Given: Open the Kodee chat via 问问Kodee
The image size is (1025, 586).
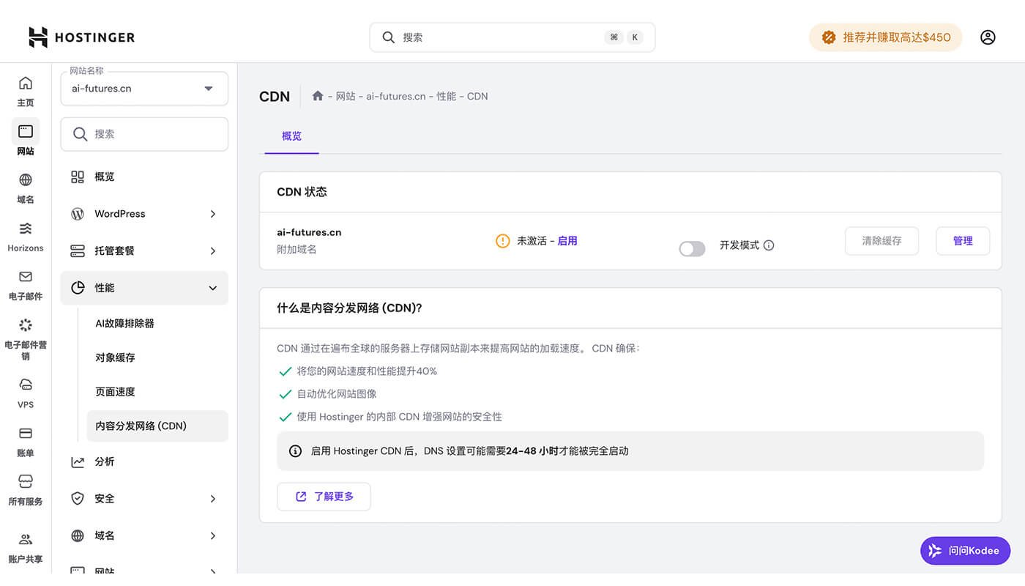Looking at the screenshot, I should tap(965, 550).
